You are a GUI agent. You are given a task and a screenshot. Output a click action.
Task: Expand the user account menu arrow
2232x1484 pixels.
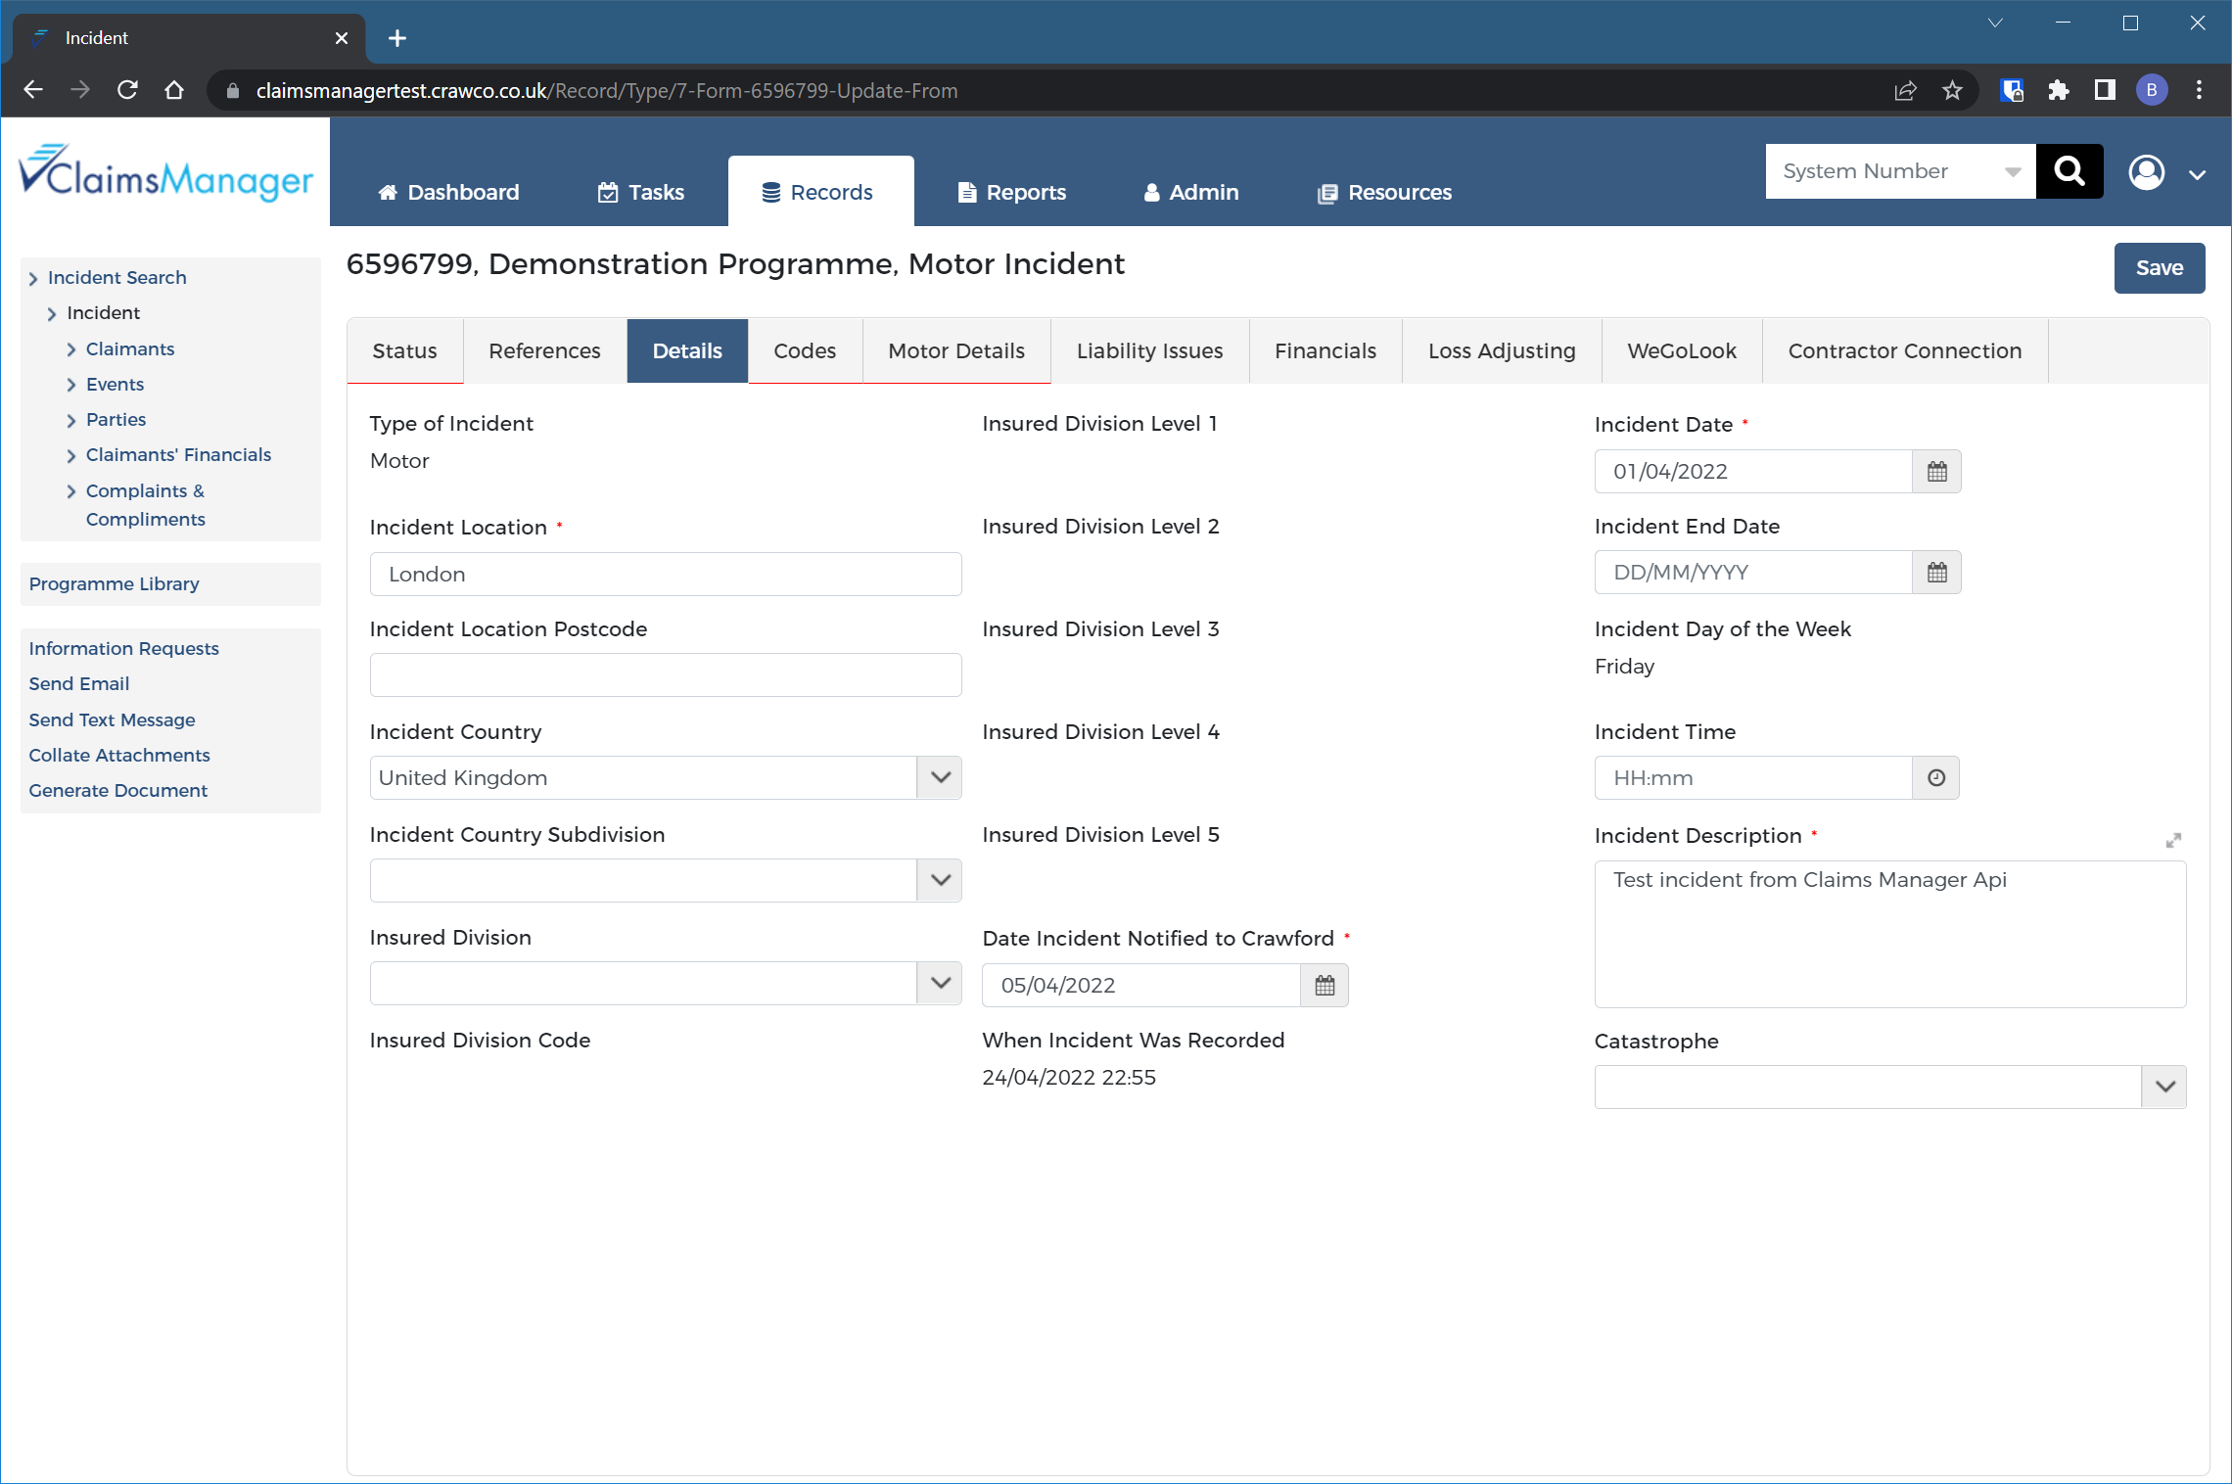[x=2198, y=174]
